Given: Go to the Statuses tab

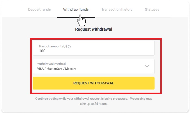Looking at the screenshot, I should pos(152,9).
